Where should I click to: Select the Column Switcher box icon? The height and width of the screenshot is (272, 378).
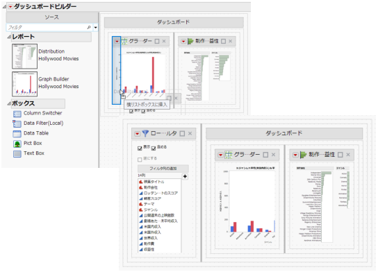pos(17,114)
